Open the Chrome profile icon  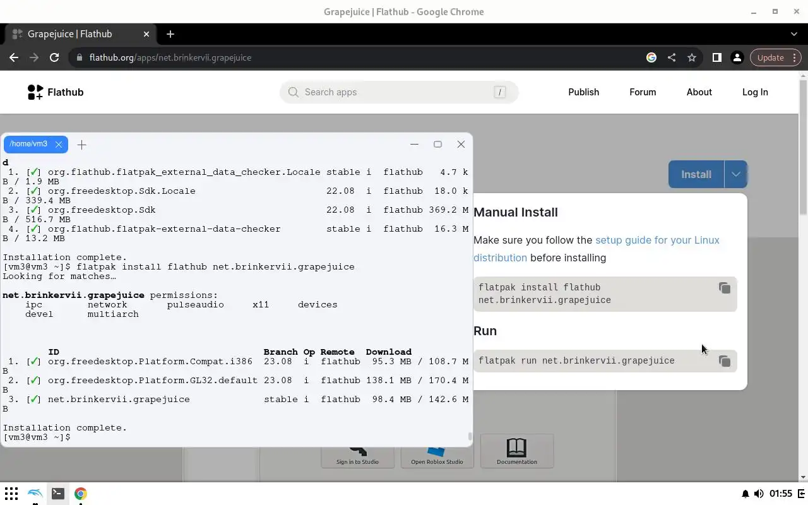pyautogui.click(x=737, y=57)
